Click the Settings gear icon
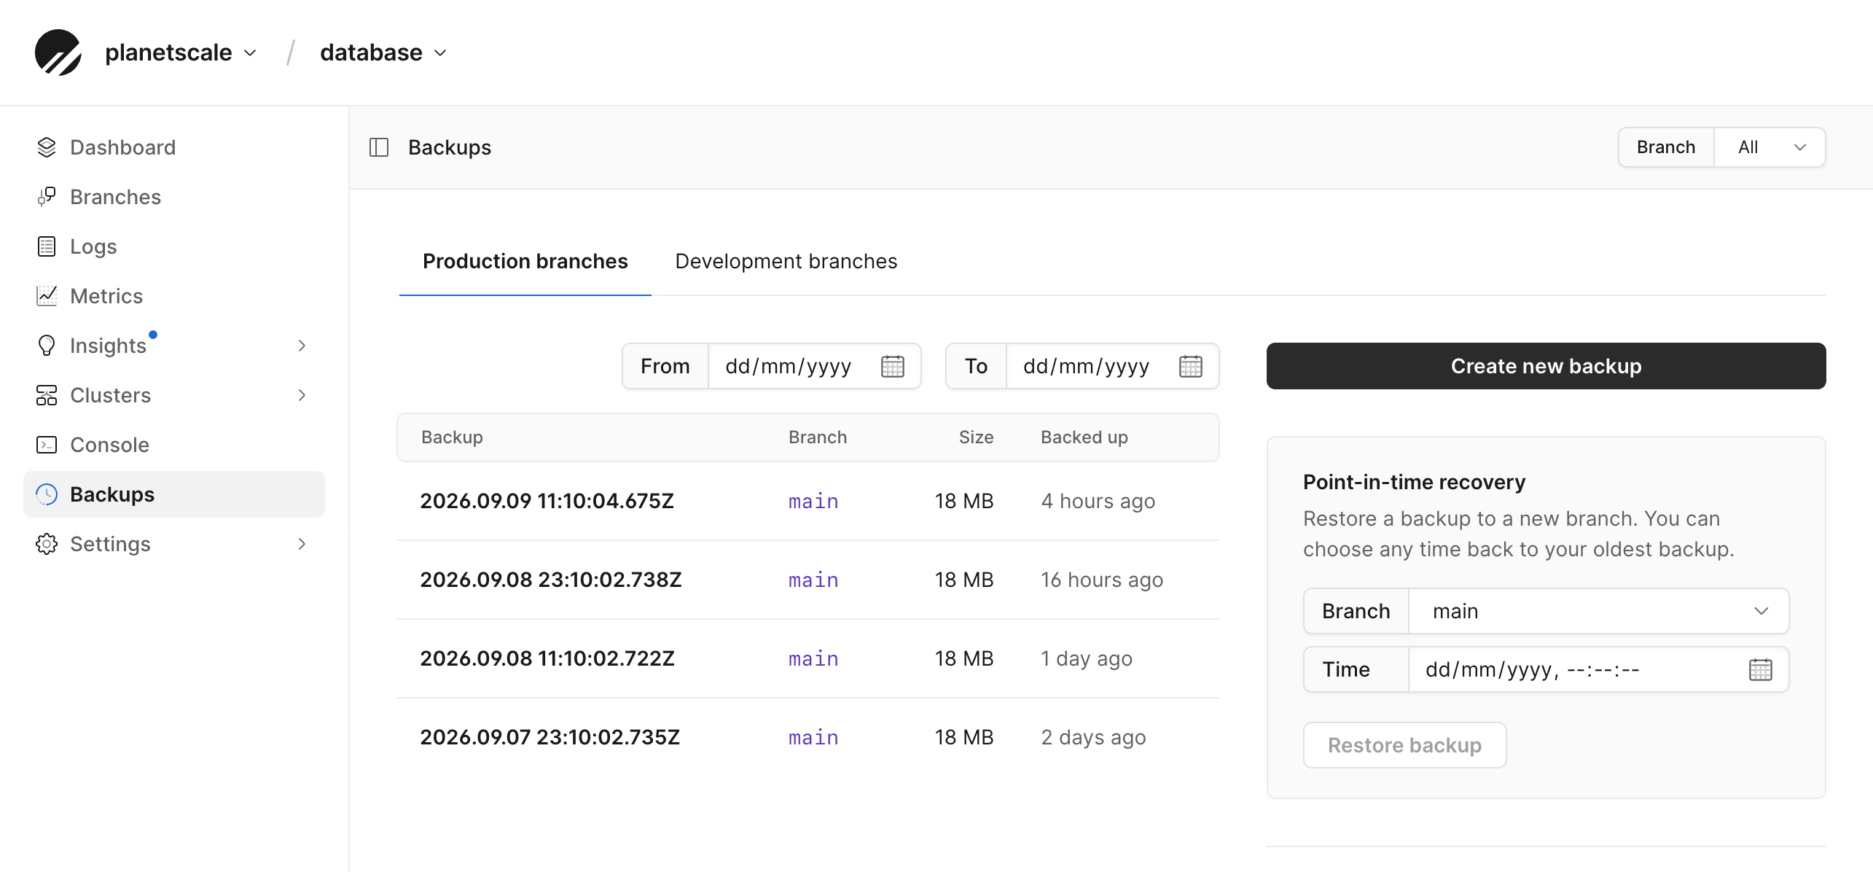 click(47, 544)
